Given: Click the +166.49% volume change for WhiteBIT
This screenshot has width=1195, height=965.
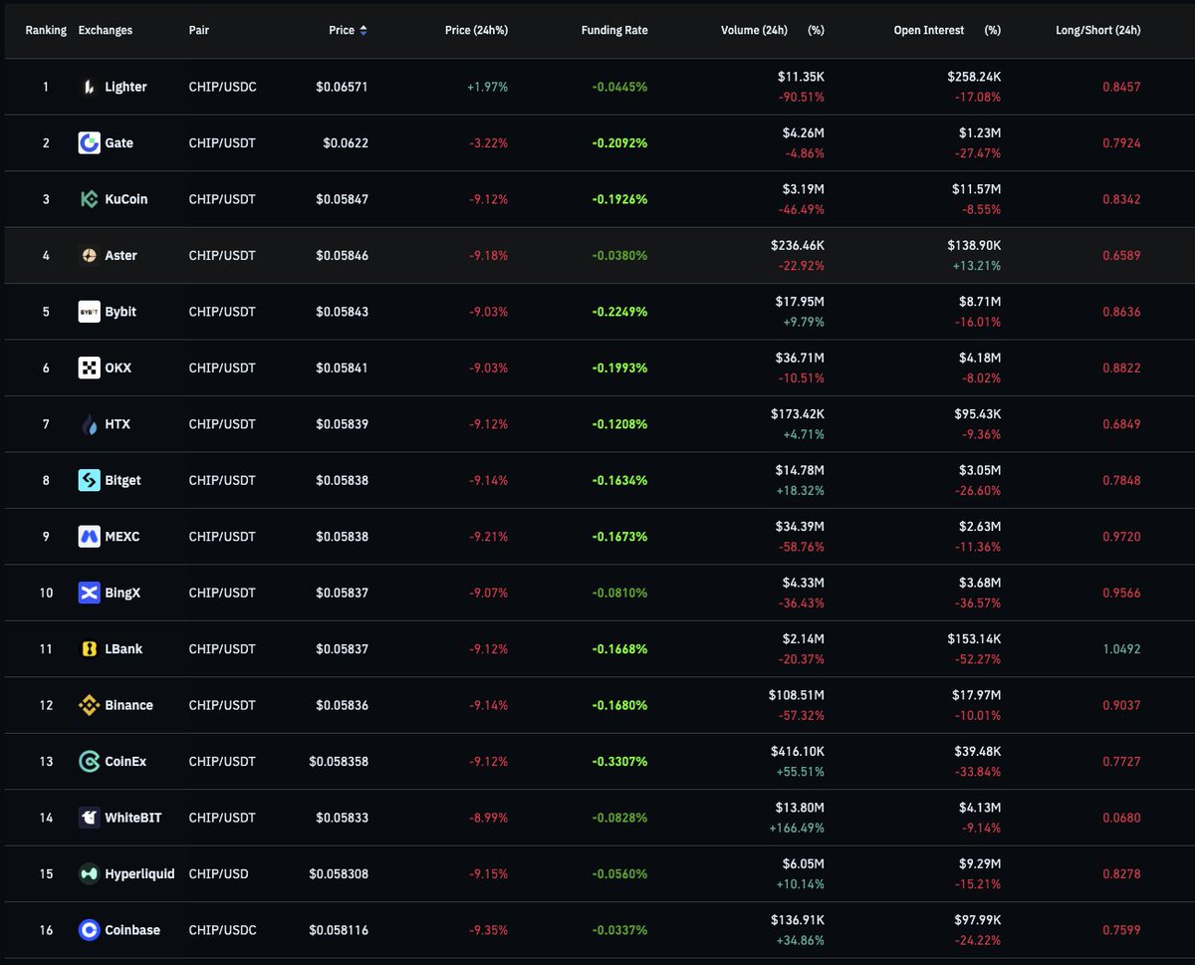Looking at the screenshot, I should click(x=799, y=828).
